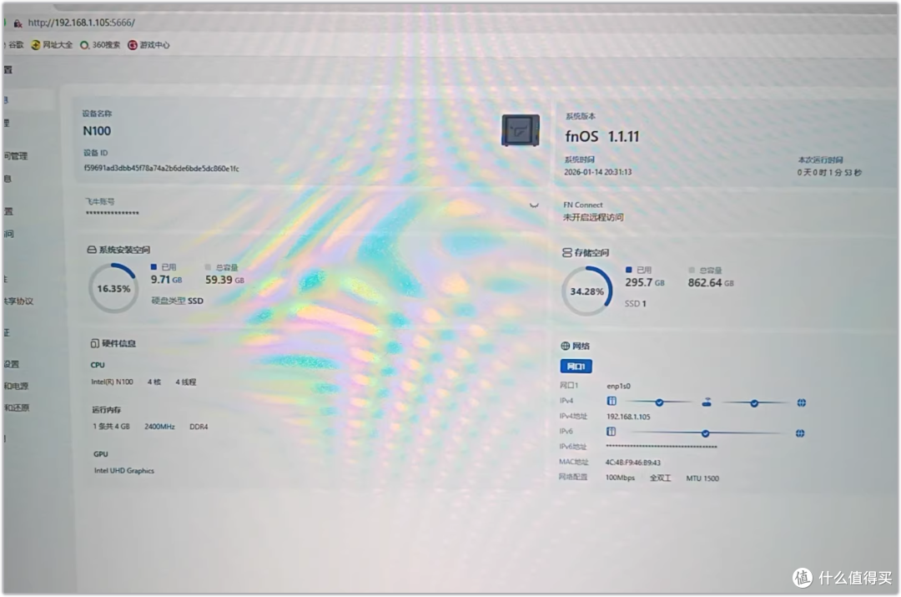Click the masked 飞牛账号 value

coord(112,214)
